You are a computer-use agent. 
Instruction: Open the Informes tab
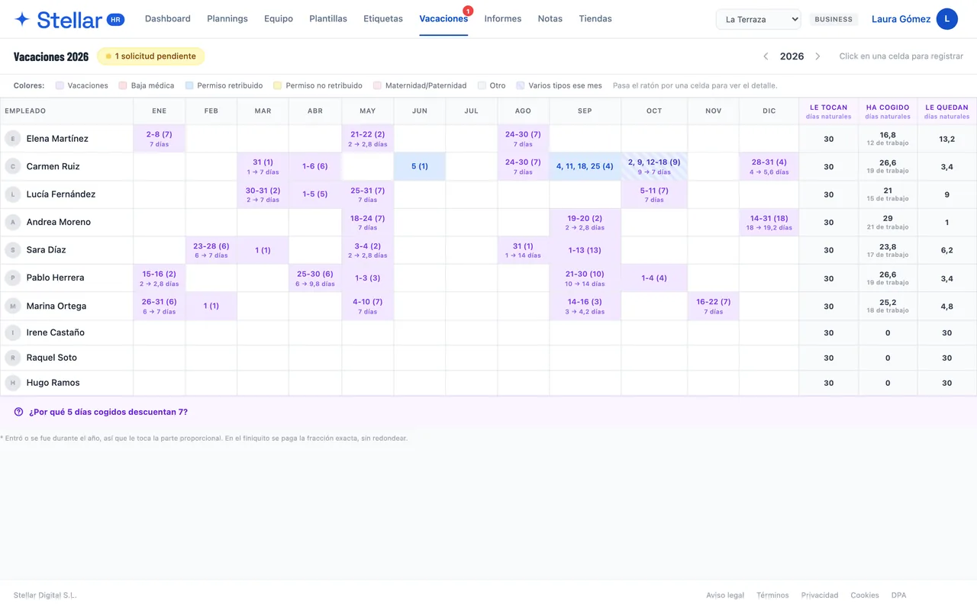[503, 18]
